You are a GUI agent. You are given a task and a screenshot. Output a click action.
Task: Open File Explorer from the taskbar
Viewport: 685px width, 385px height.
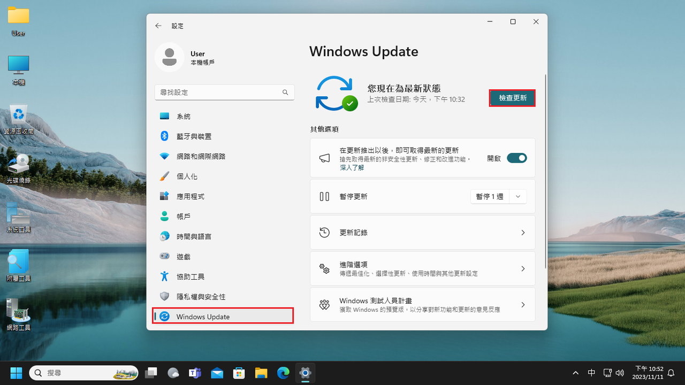(x=261, y=373)
